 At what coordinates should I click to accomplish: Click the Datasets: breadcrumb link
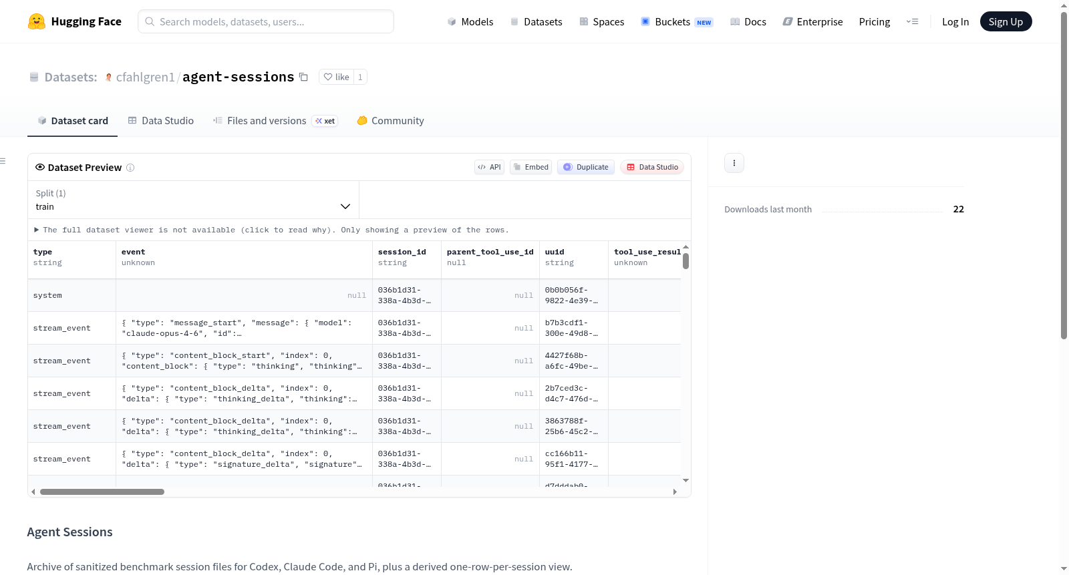click(71, 77)
